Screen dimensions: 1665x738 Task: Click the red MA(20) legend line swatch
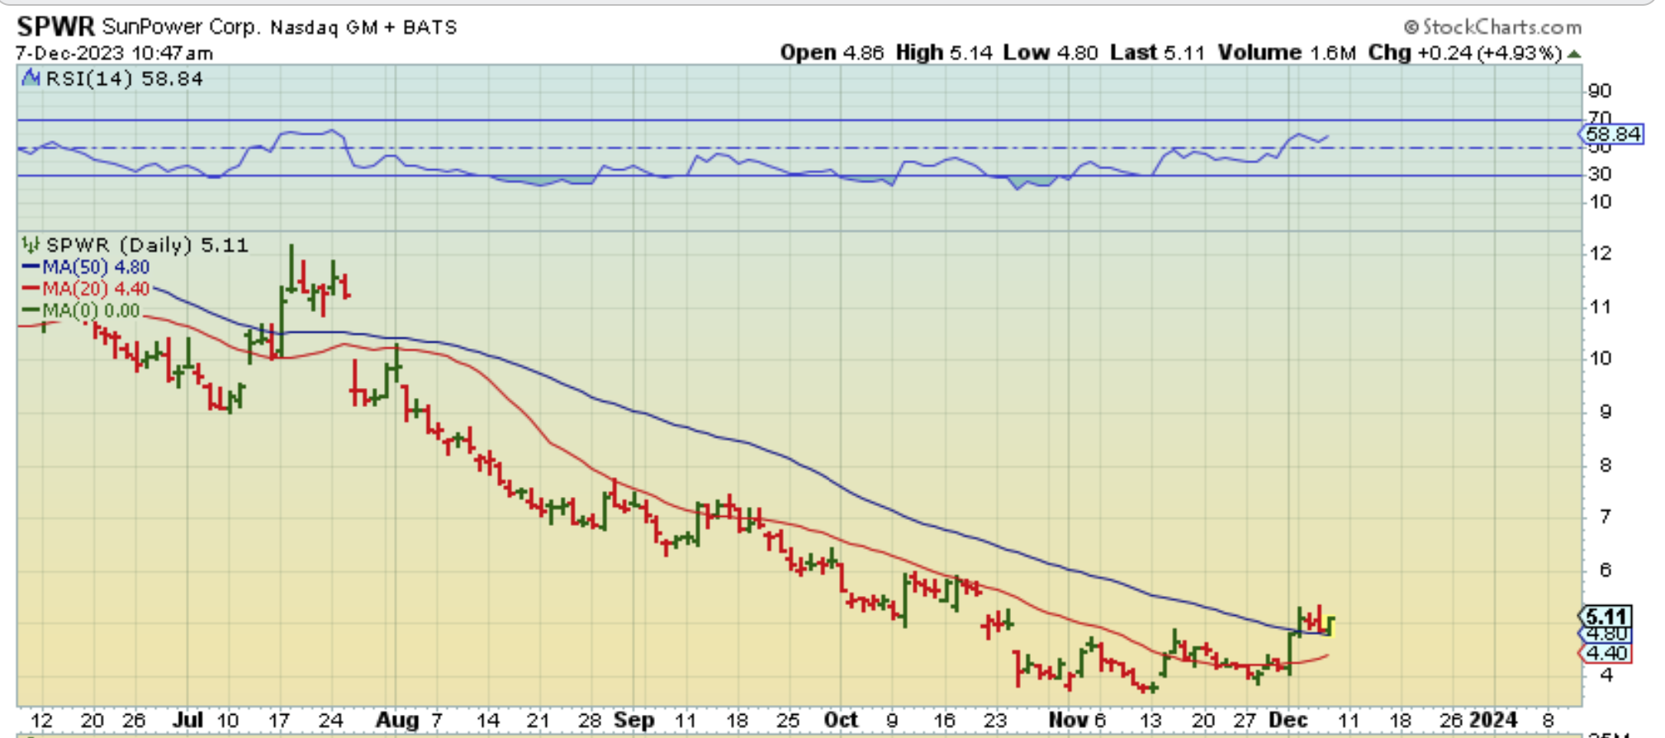31,289
